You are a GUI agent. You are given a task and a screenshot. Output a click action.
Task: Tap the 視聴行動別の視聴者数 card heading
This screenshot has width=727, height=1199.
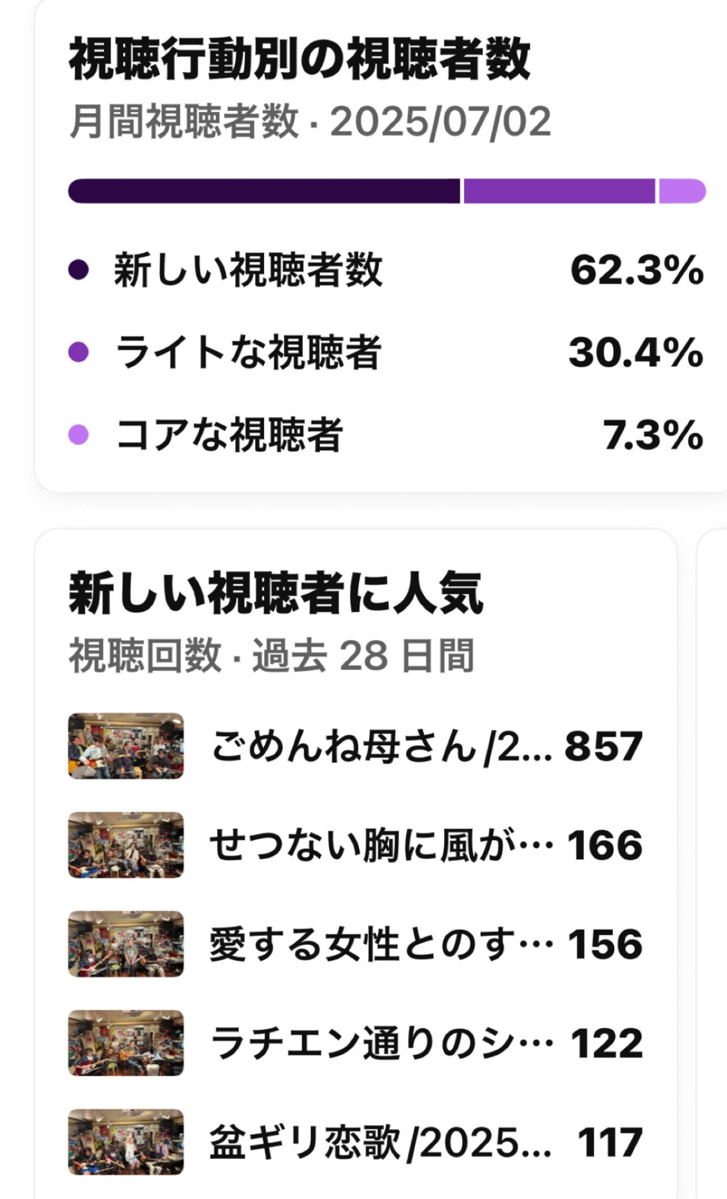pyautogui.click(x=299, y=60)
